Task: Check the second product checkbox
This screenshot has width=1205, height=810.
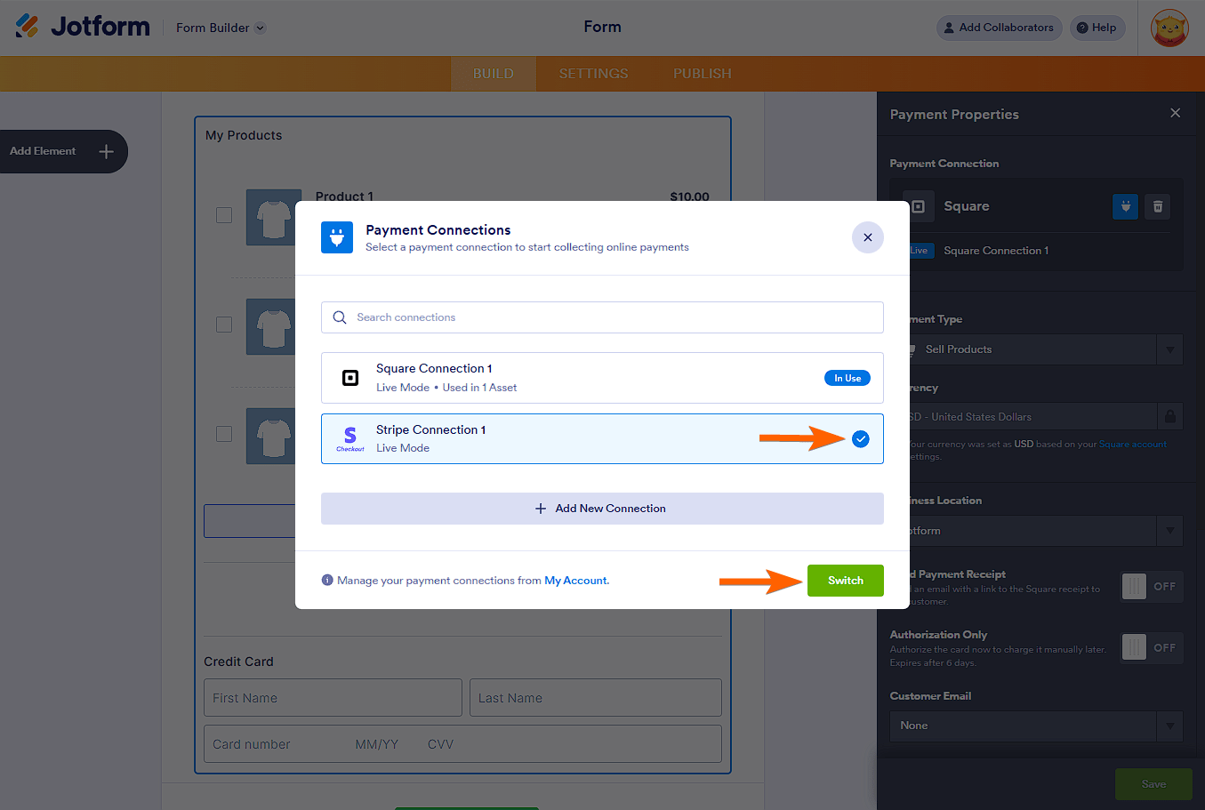Action: pos(224,325)
